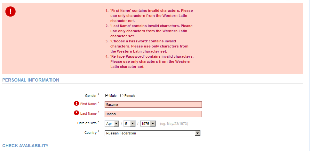Expand the Country dropdown showing Russian Federation
The height and width of the screenshot is (151, 310).
153,133
